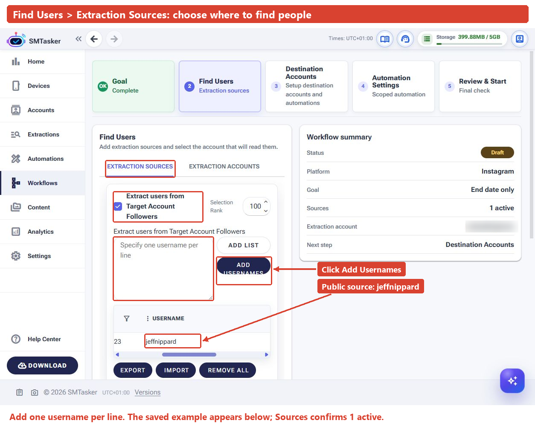Screen dimensions: 535x435
Task: Click the Draft status badge
Action: click(x=497, y=152)
